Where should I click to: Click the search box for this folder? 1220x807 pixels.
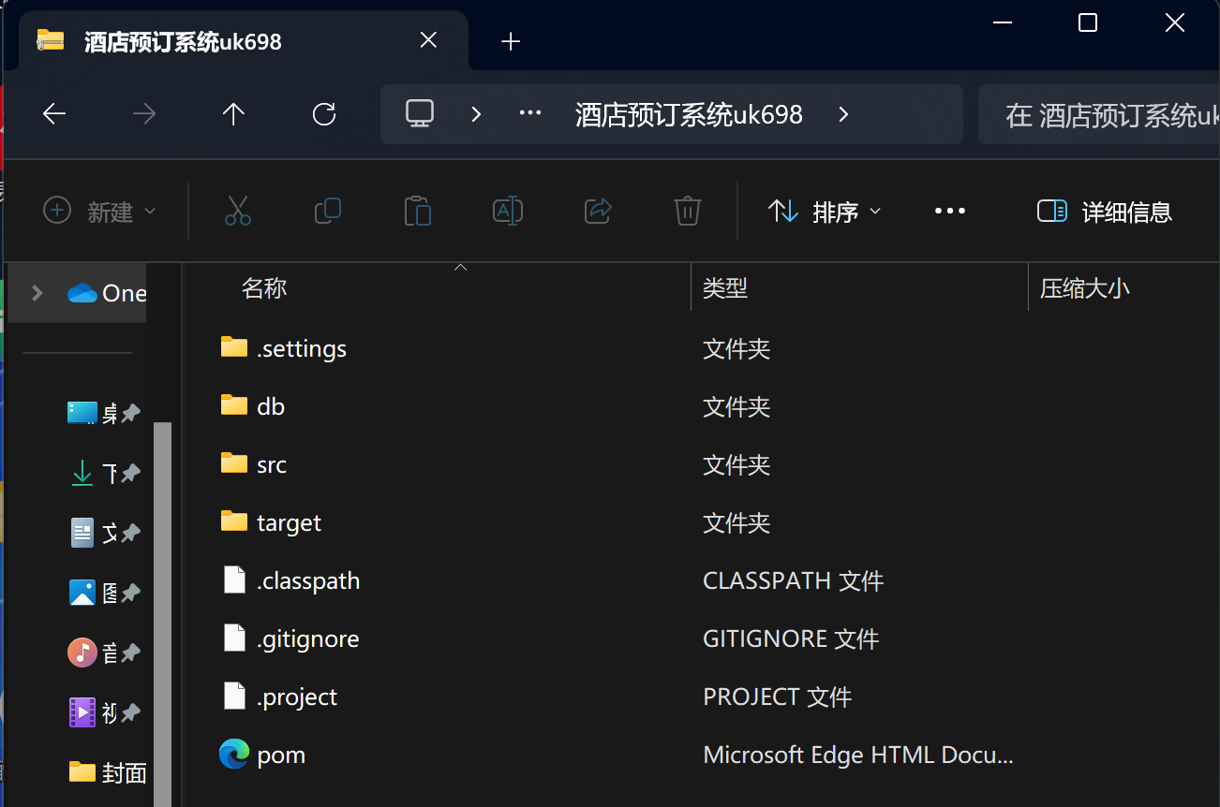click(1096, 114)
